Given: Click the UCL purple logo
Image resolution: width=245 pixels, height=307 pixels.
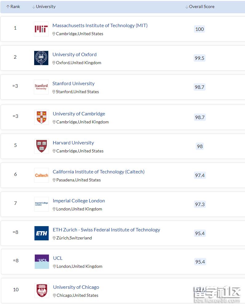Looking at the screenshot, I should (42, 262).
